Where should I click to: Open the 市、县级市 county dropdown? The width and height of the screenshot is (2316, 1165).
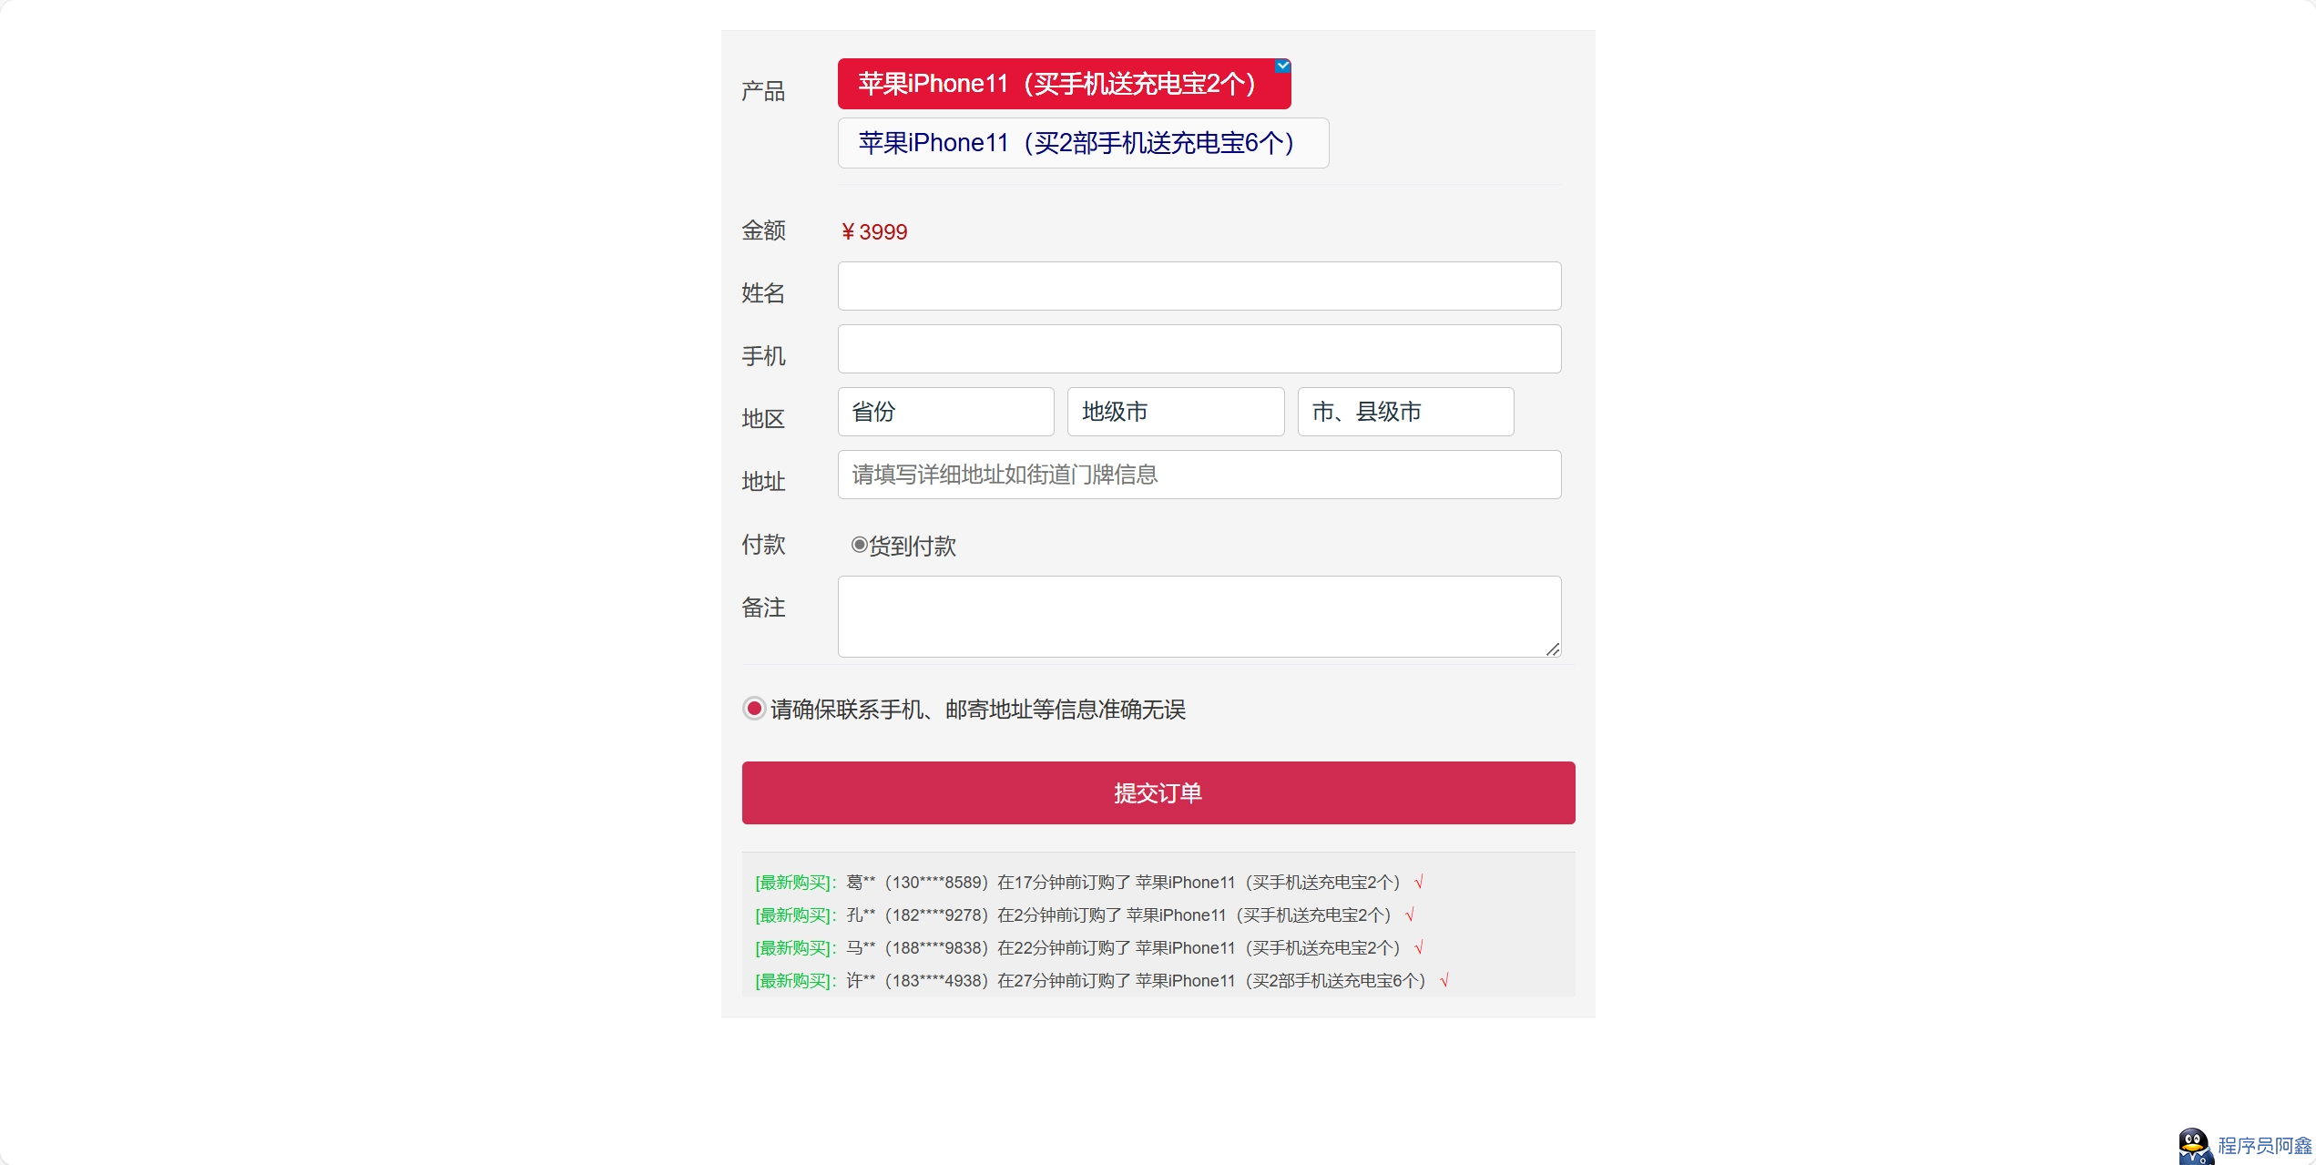1405,412
